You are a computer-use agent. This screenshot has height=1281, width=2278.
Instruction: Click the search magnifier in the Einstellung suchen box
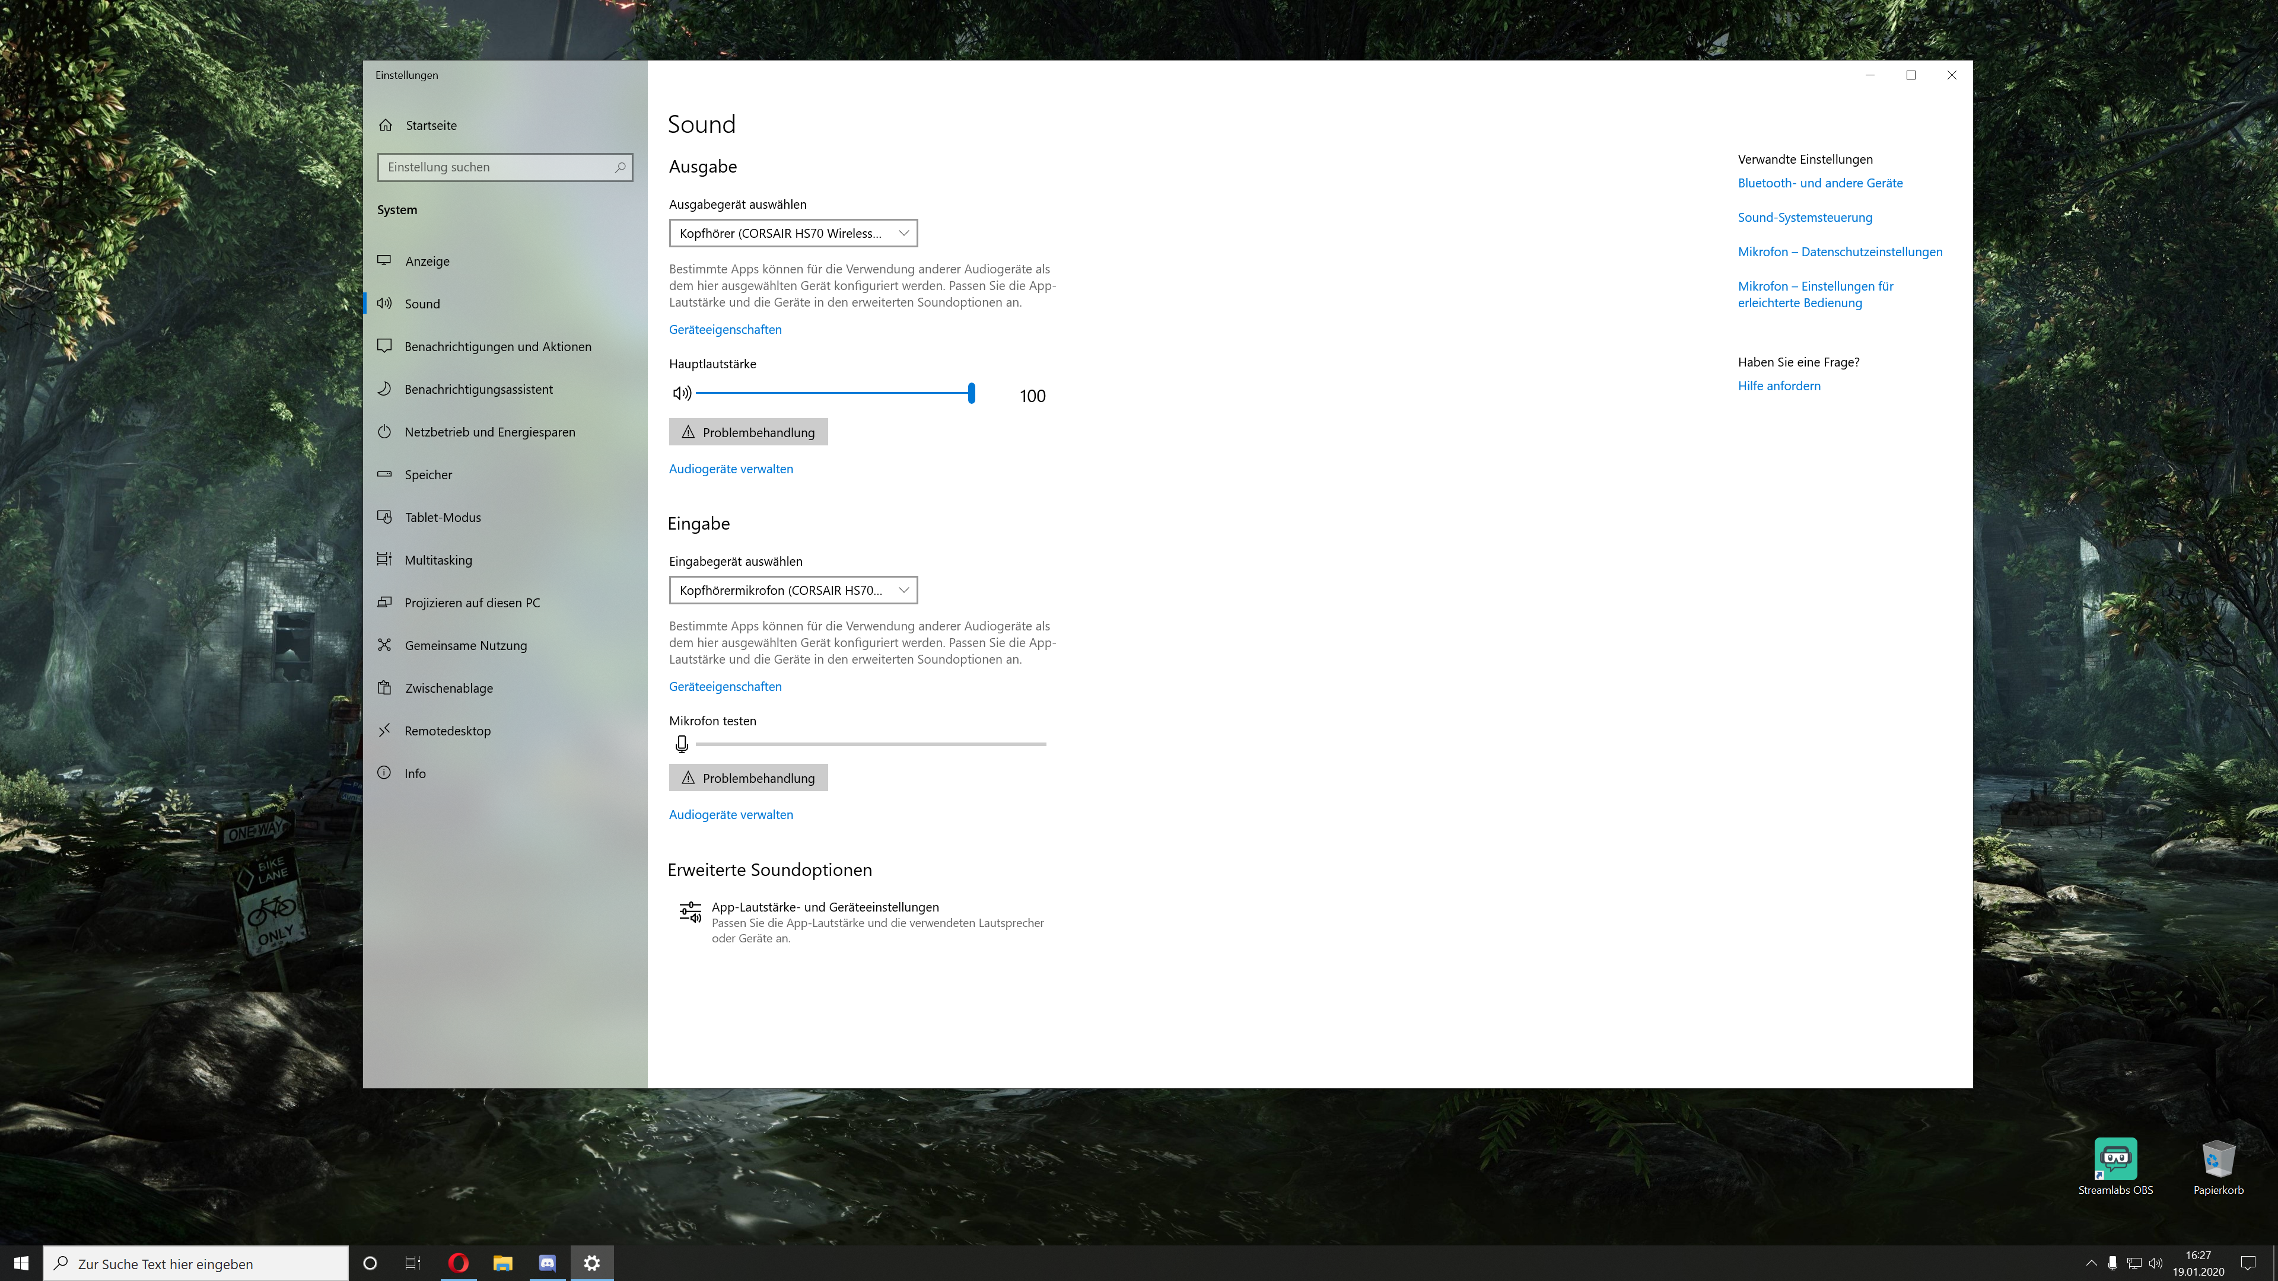click(x=620, y=167)
